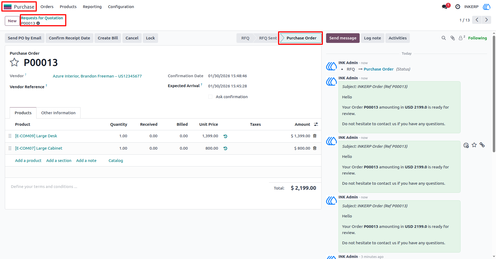Open column settings sliders icon in Amount header

tap(316, 124)
